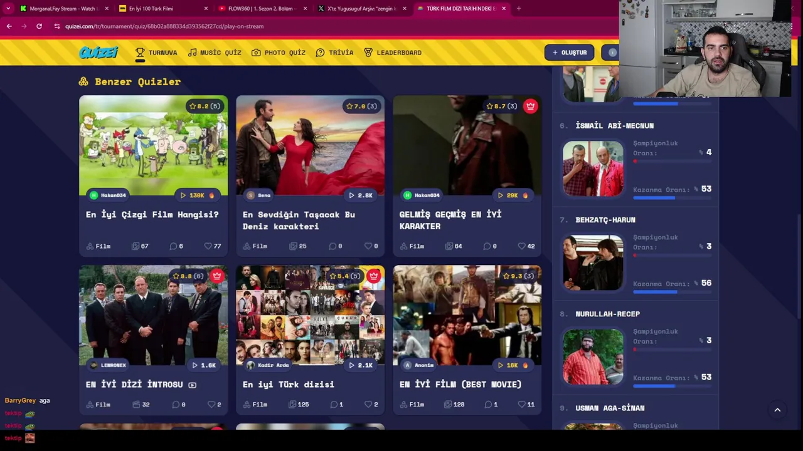
Task: Select the İSMAİL ABİ-MECNUN title
Action: click(x=614, y=125)
